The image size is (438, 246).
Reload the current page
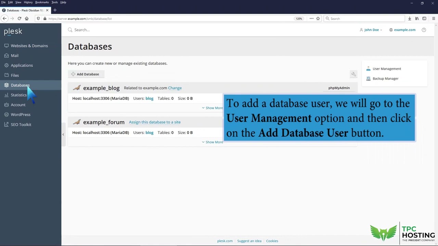point(20,18)
